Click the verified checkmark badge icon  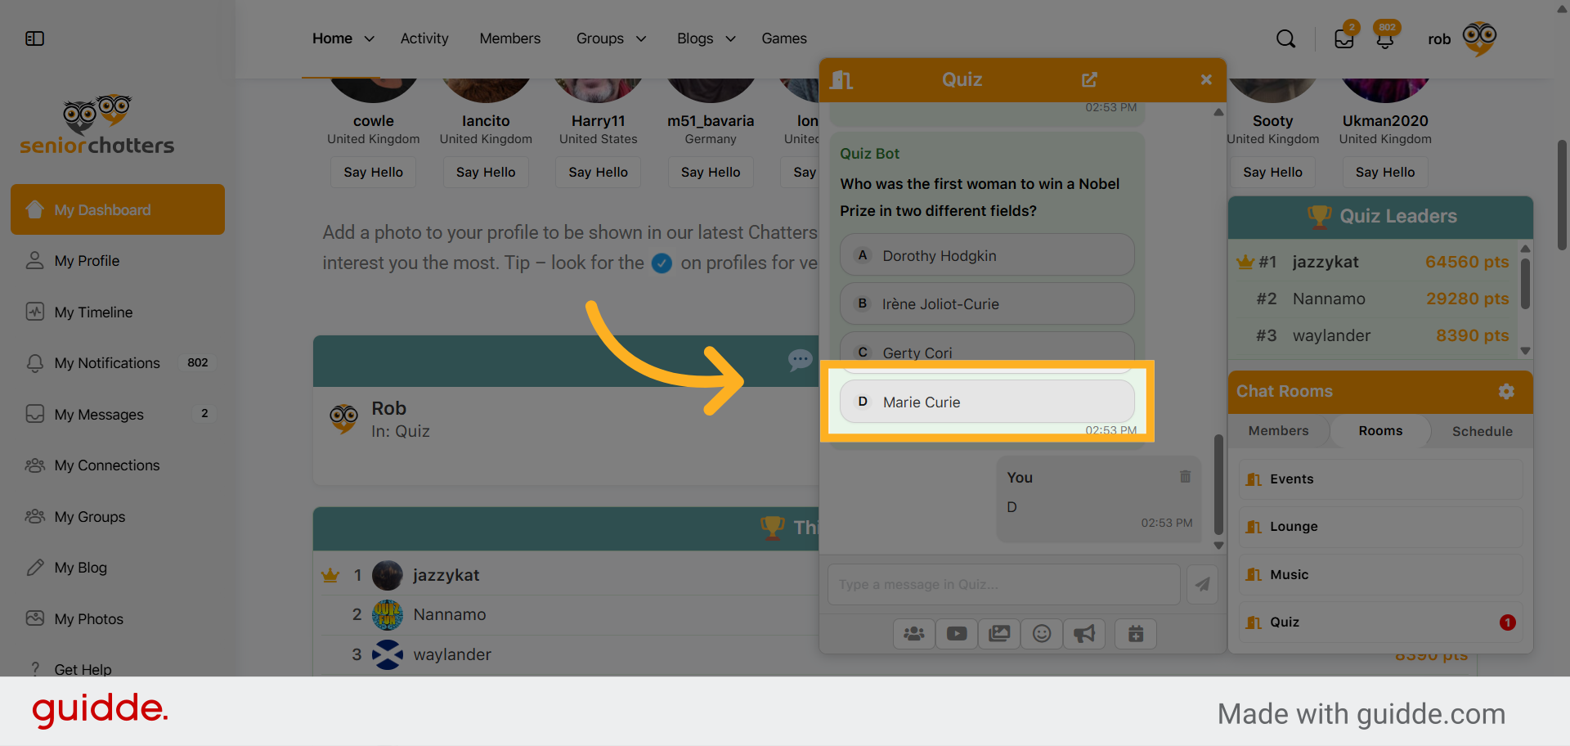click(x=662, y=263)
